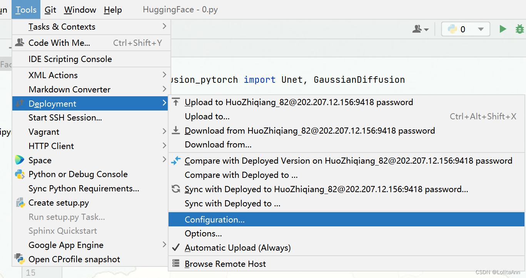Viewport: 526px width, 278px height.
Task: Click the Deployment up-down arrows icon
Action: [20, 103]
